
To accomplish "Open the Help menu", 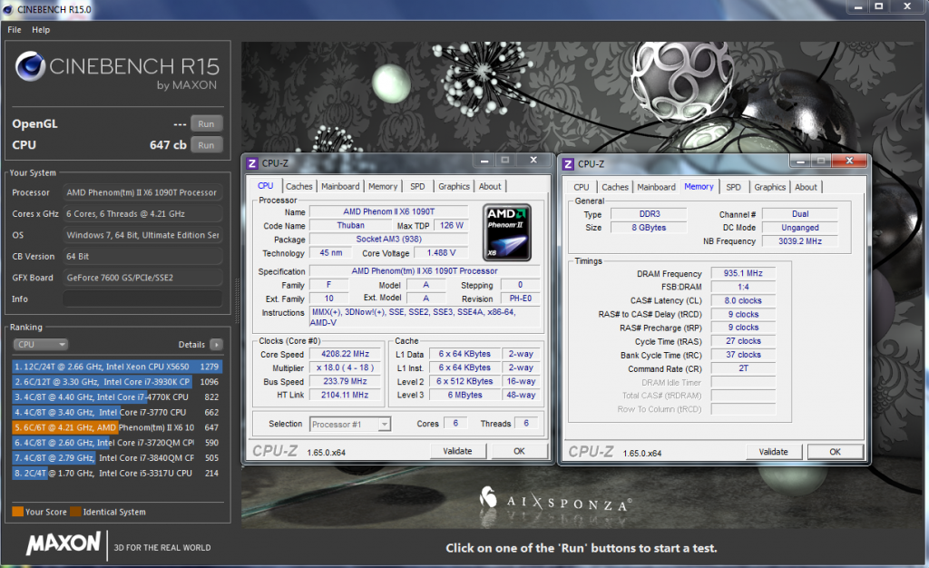I will [41, 30].
